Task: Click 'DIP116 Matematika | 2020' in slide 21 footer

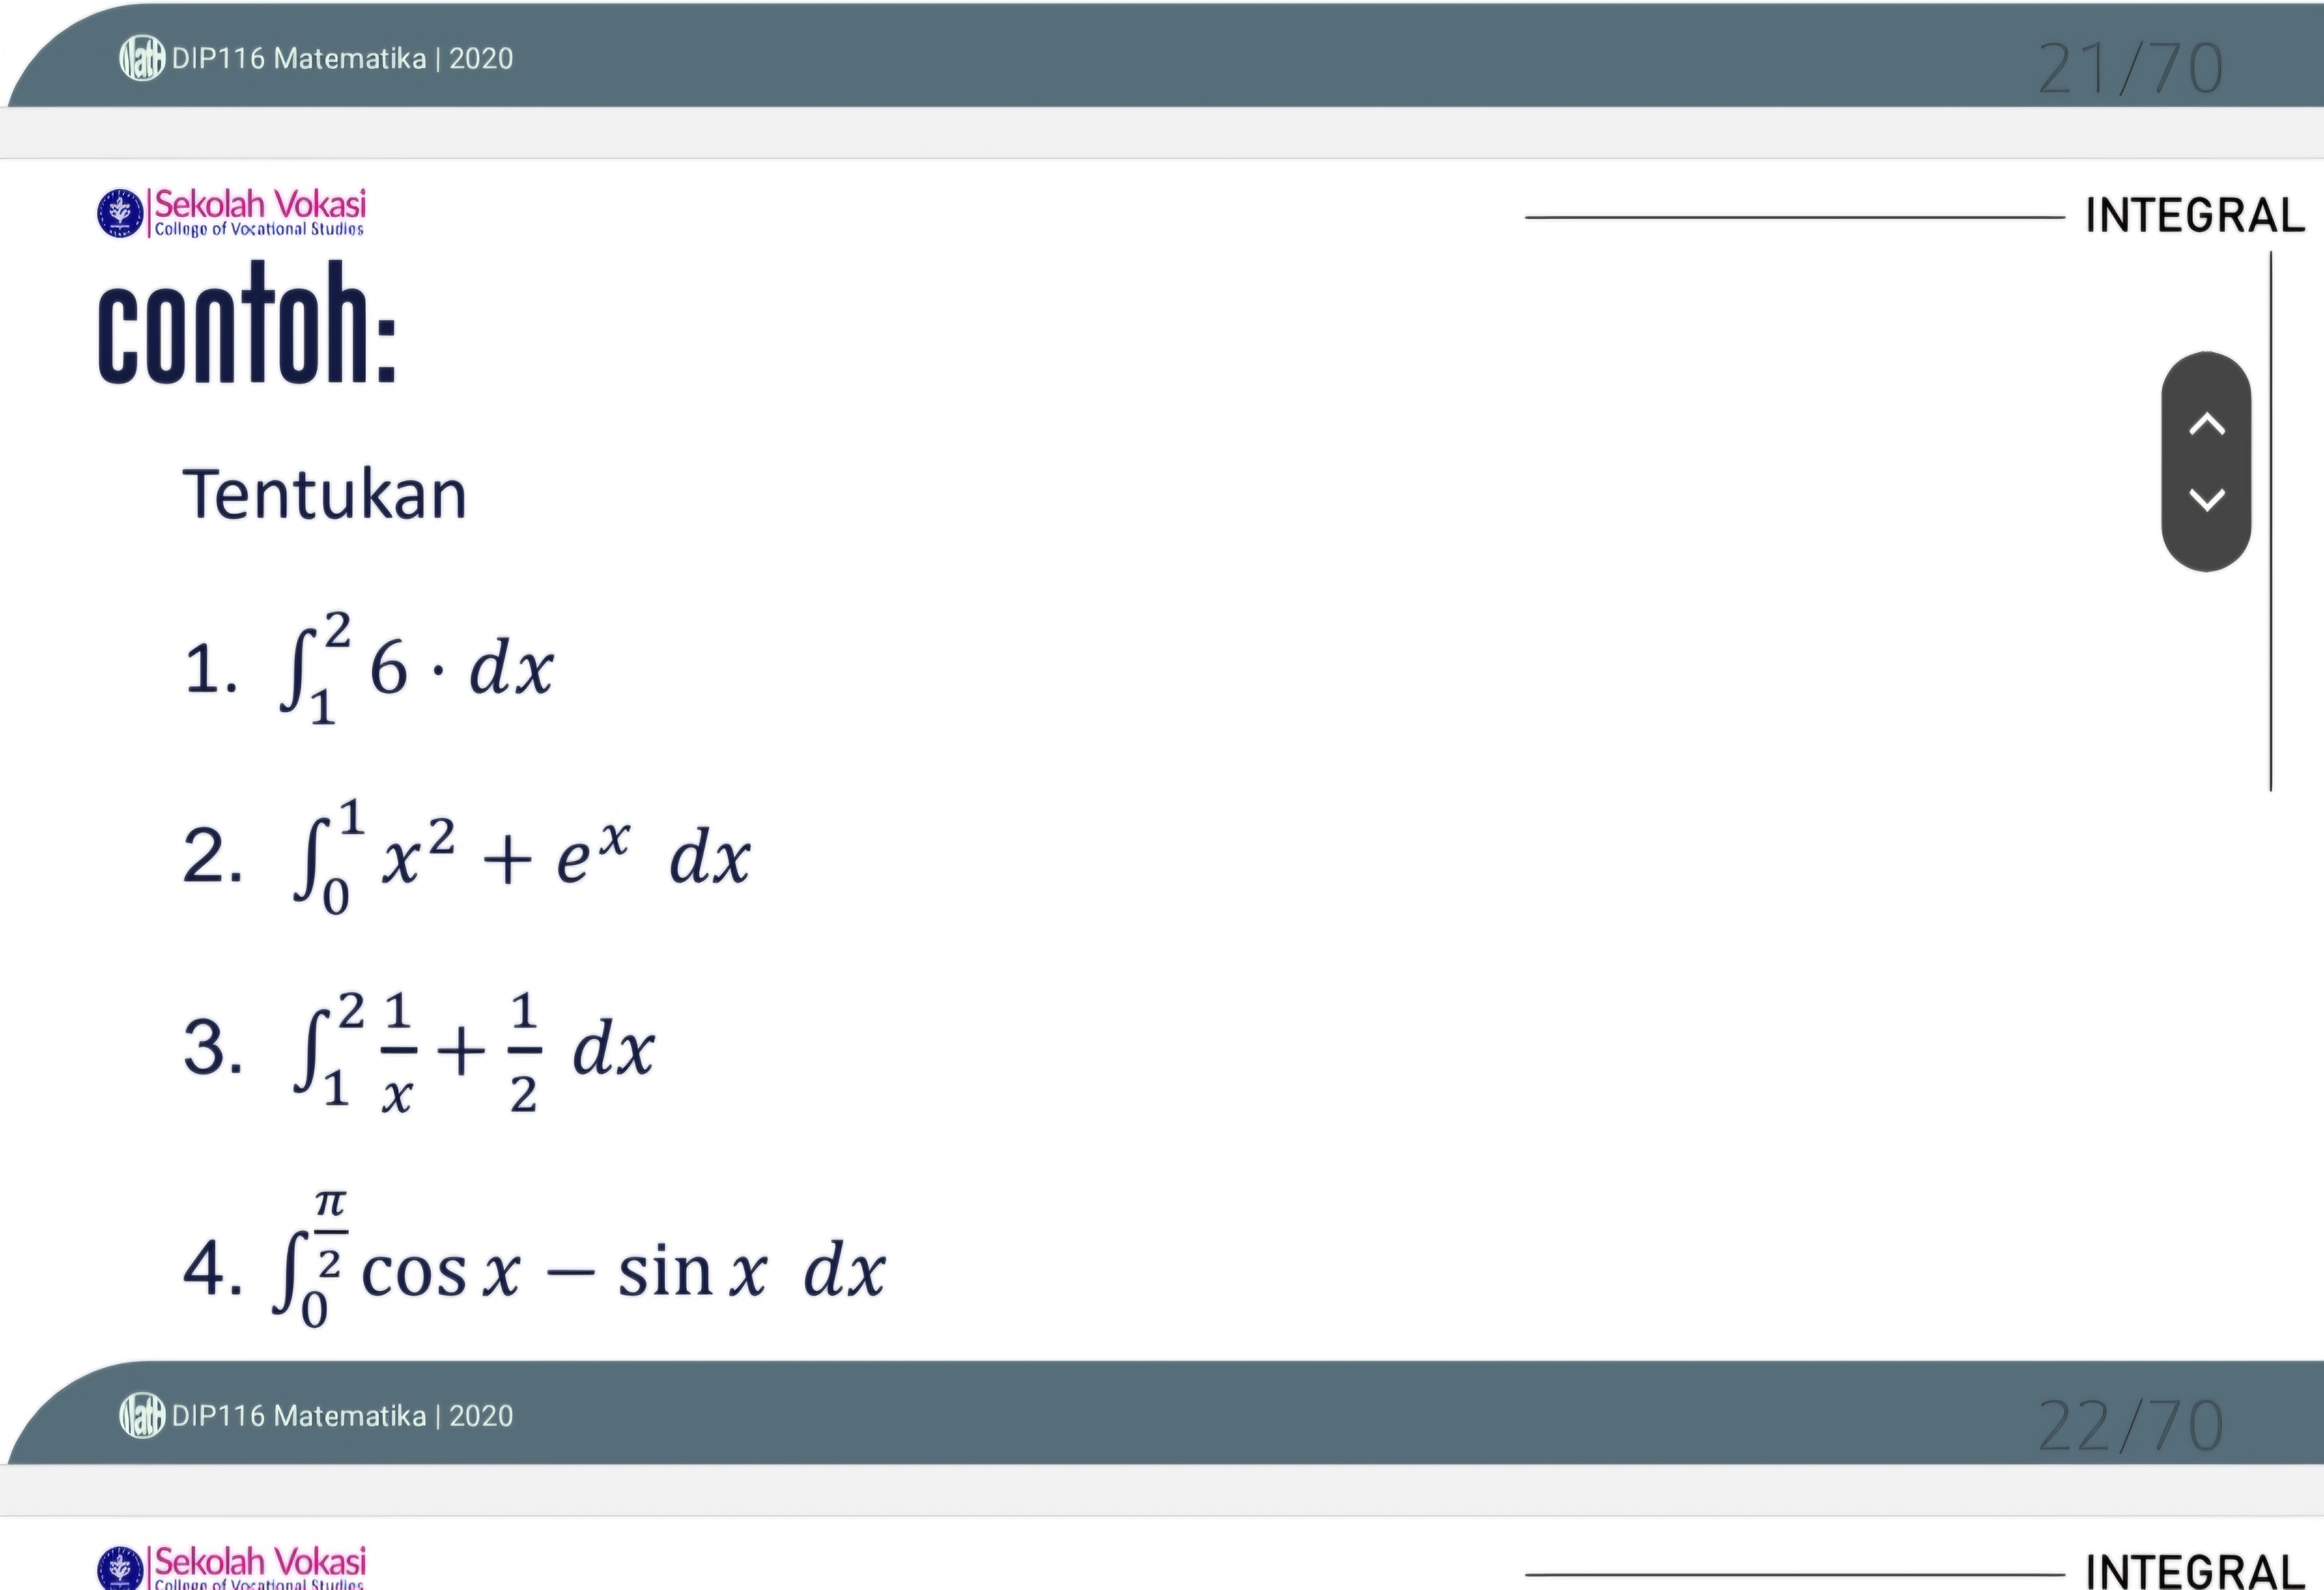Action: tap(342, 59)
